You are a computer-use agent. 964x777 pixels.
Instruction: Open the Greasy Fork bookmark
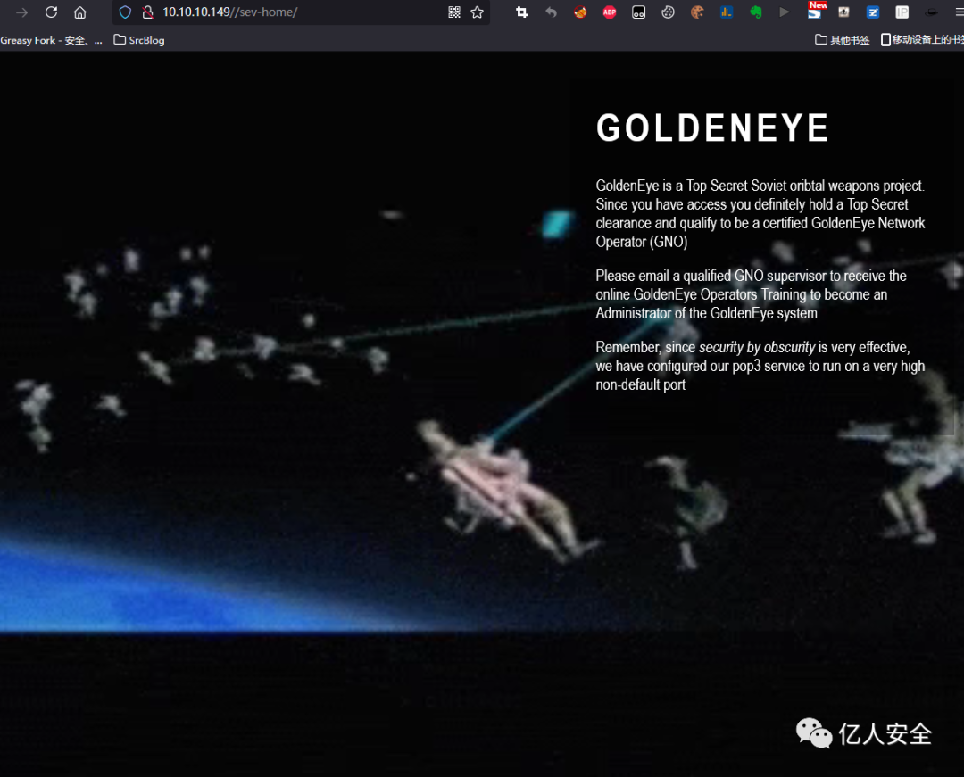pyautogui.click(x=51, y=40)
